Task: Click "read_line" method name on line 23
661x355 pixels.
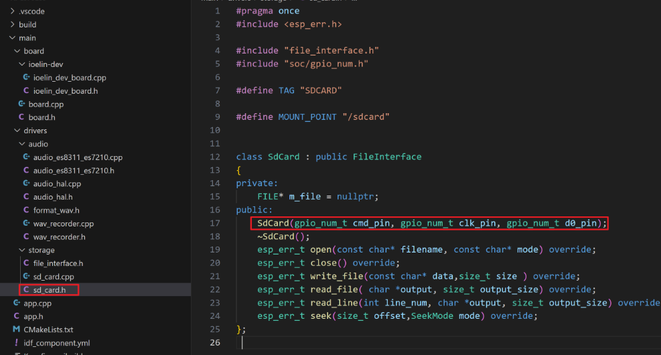Action: [x=334, y=303]
